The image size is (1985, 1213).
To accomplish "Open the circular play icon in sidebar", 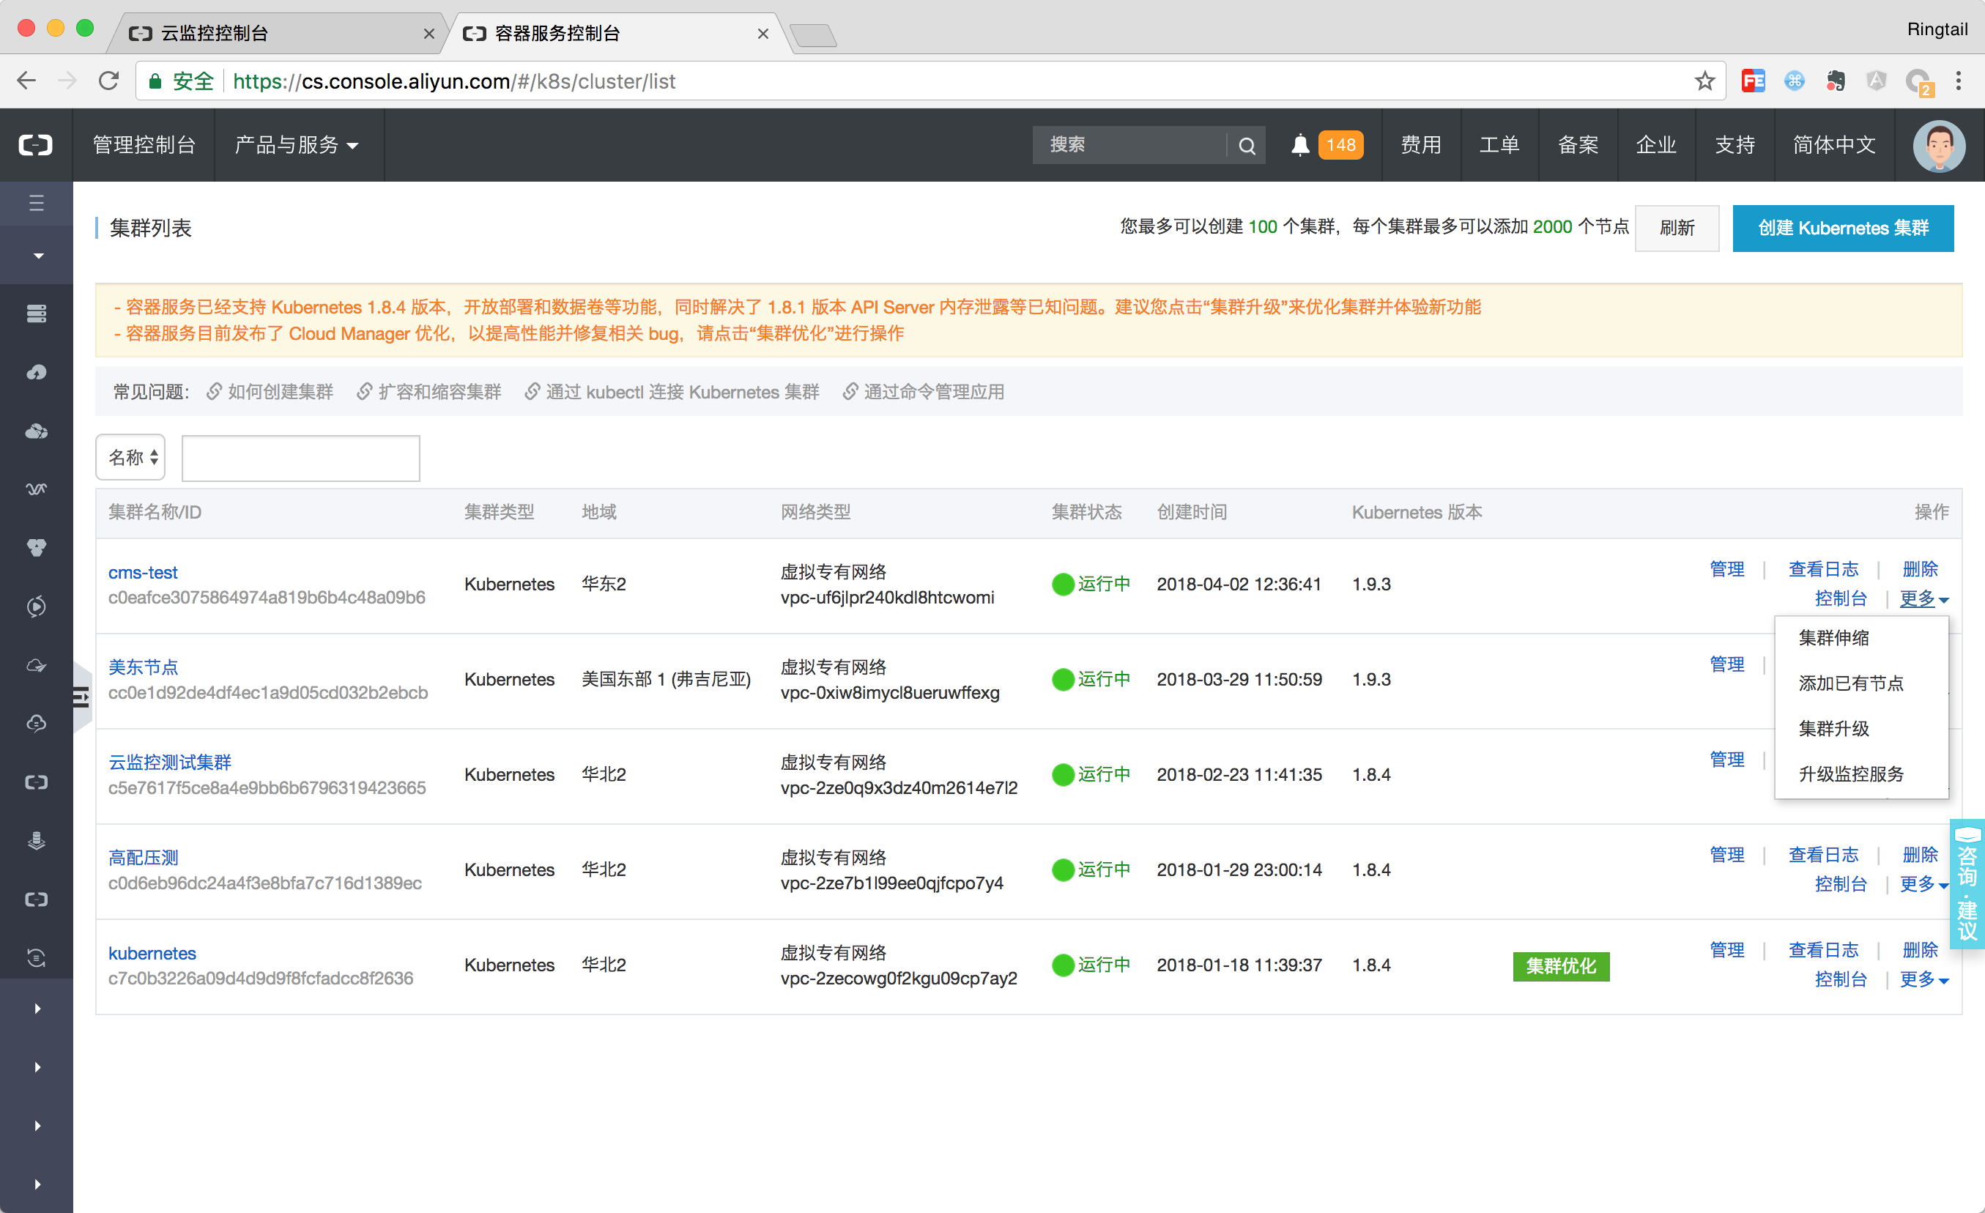I will 36,606.
